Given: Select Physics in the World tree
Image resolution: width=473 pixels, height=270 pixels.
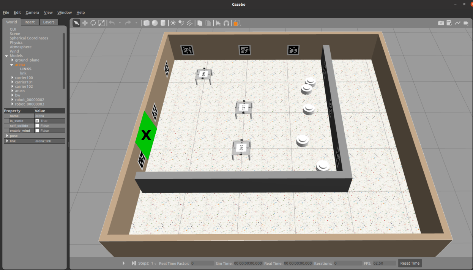Looking at the screenshot, I should pyautogui.click(x=16, y=43).
